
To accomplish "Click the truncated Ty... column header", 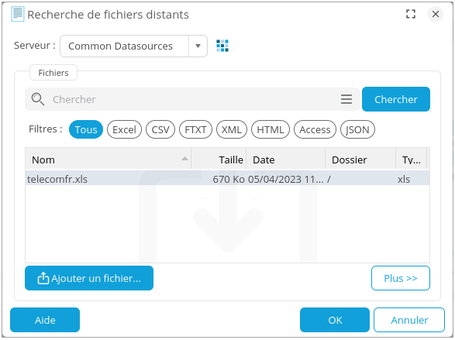I will click(x=411, y=160).
